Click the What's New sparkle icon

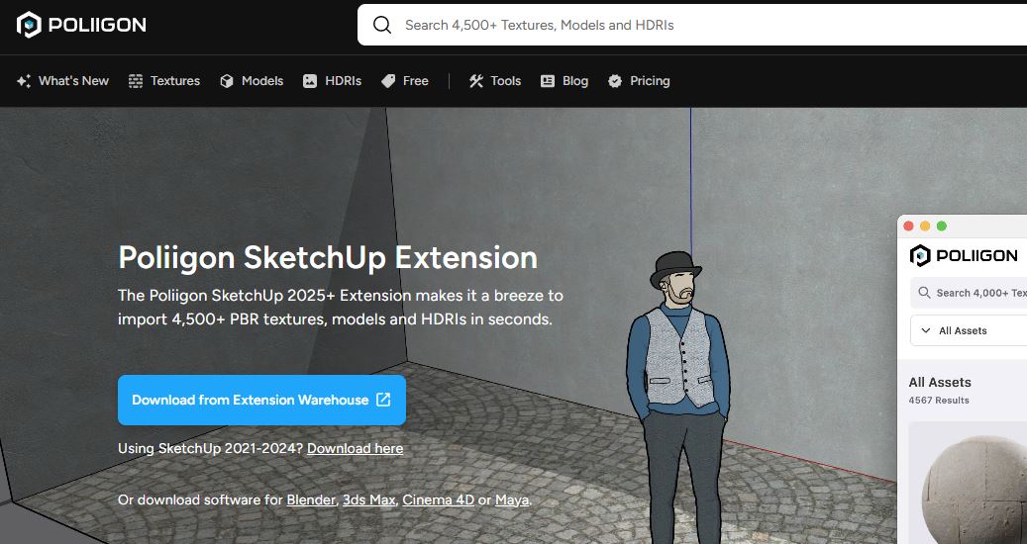[x=24, y=81]
